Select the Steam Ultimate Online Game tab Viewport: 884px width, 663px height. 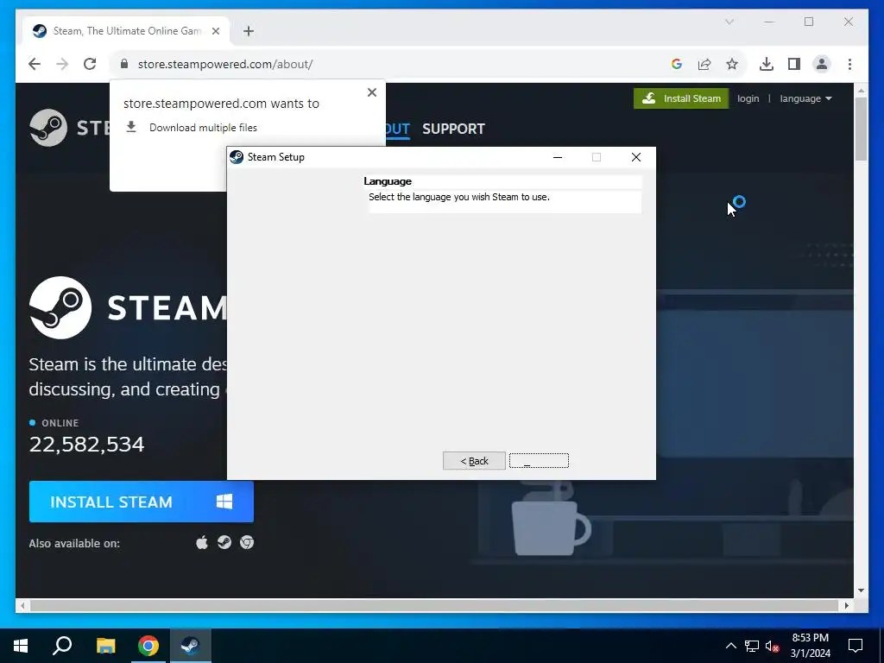[x=126, y=31]
